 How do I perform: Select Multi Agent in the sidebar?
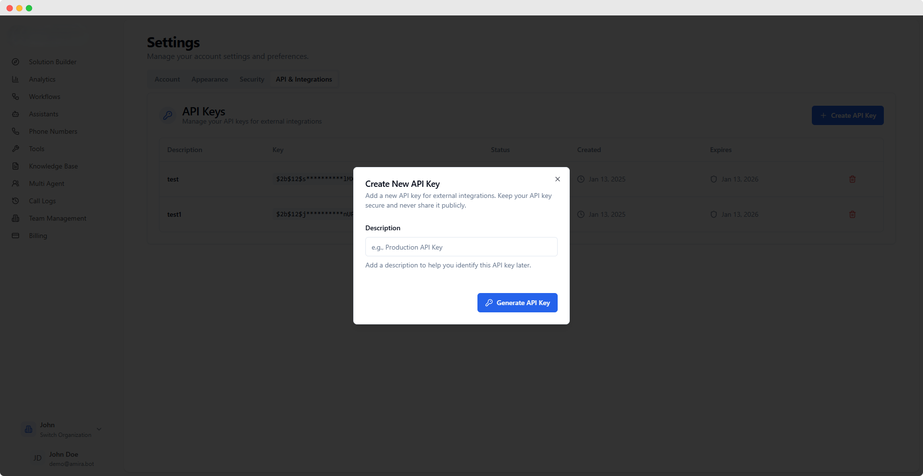[46, 183]
